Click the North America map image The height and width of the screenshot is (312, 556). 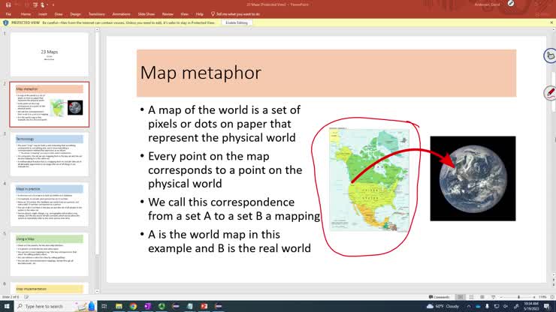(369, 180)
